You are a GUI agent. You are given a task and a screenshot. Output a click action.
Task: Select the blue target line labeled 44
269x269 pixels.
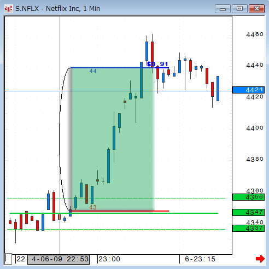(x=120, y=68)
